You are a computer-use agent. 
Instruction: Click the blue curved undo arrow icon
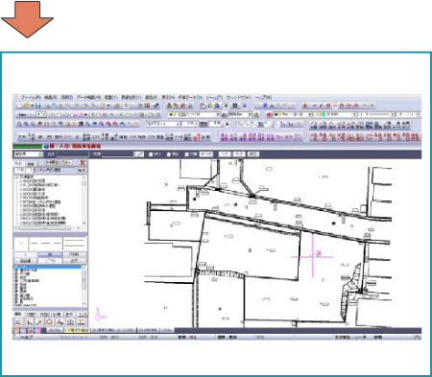[x=123, y=124]
